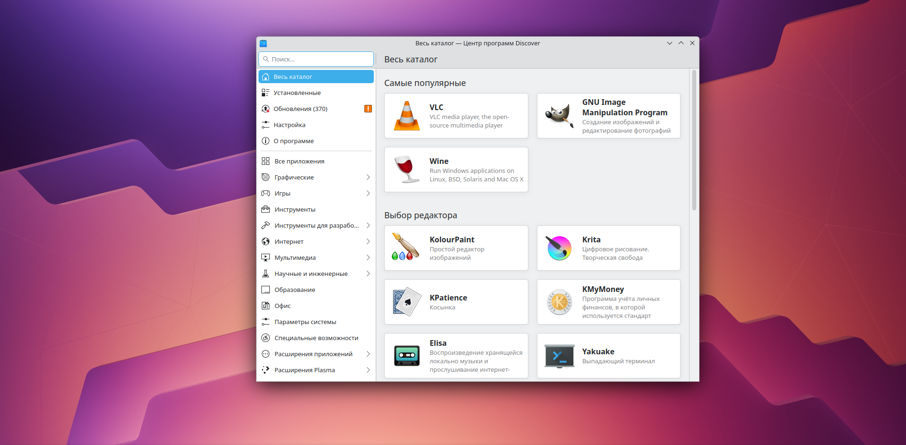Click the Самые популярные heading
The height and width of the screenshot is (445, 906).
425,83
